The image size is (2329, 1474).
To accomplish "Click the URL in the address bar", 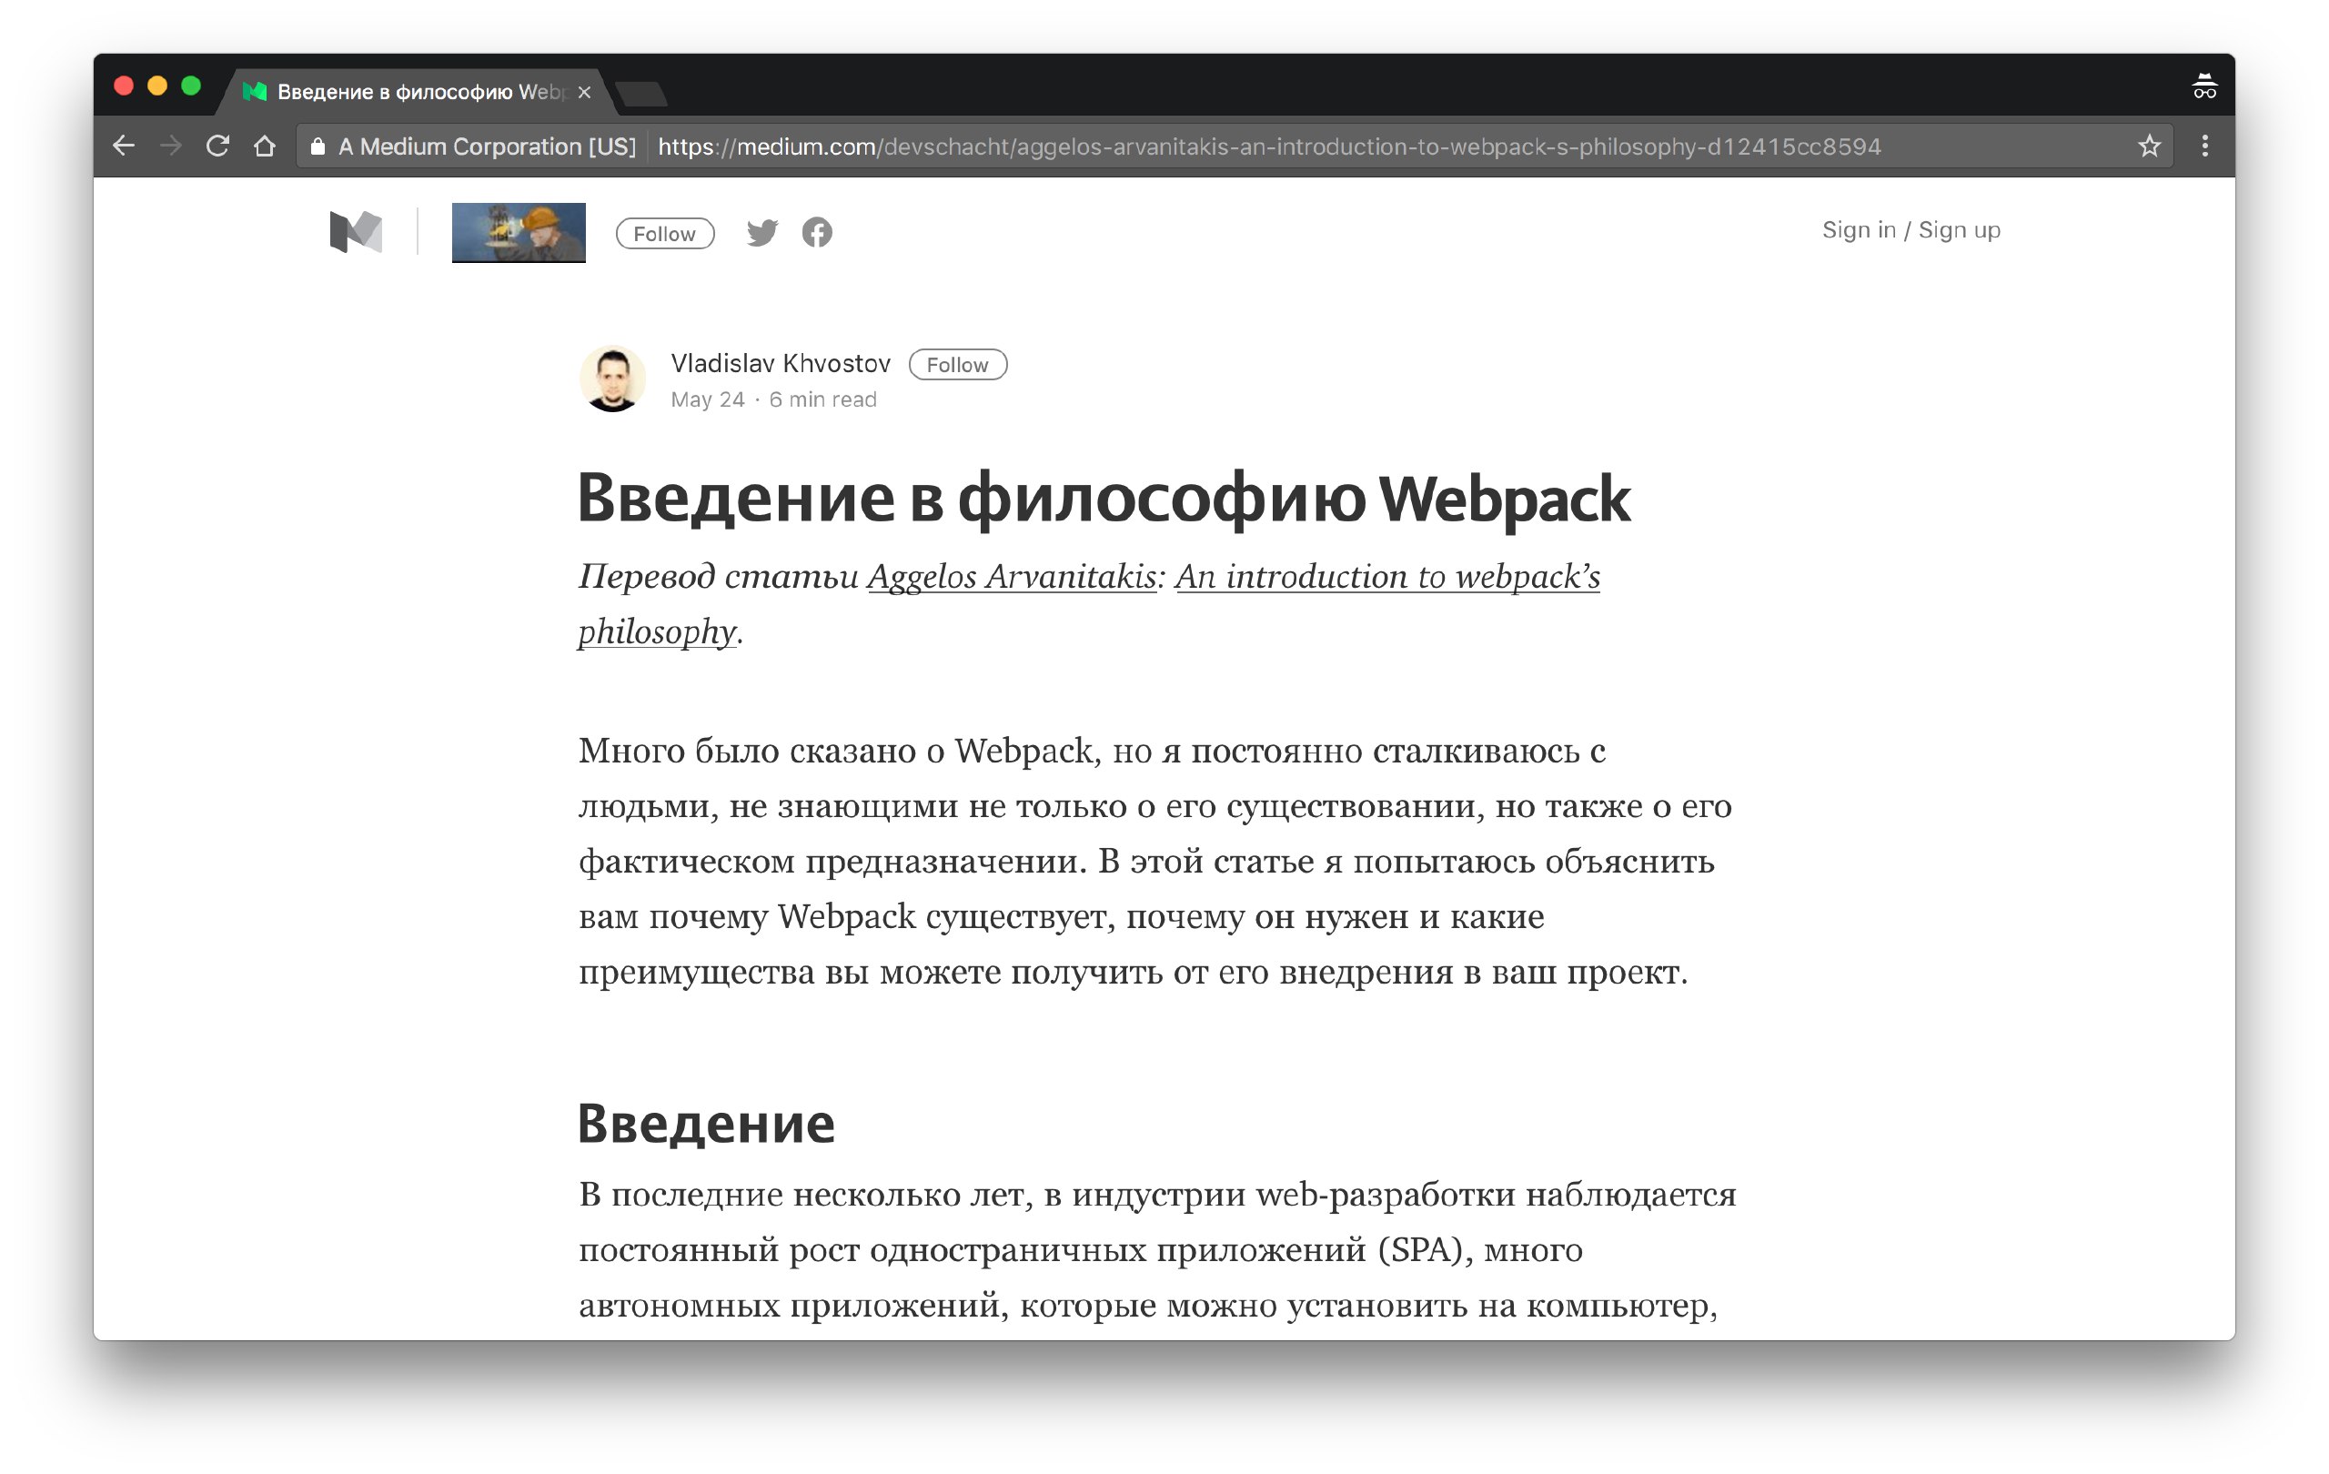I will point(1269,146).
